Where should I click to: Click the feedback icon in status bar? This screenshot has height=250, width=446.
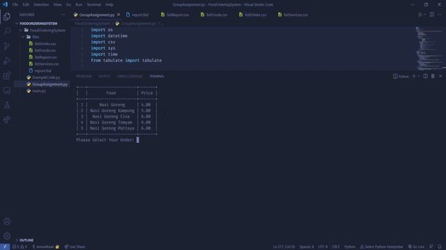431,247
